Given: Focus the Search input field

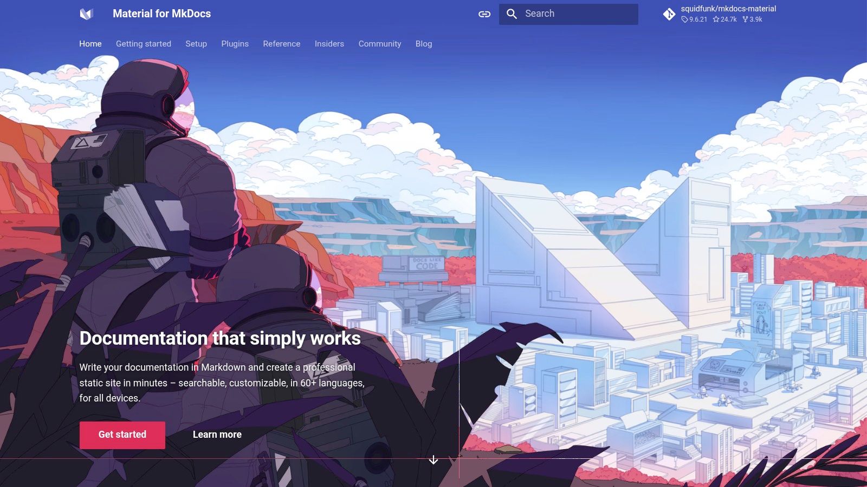Looking at the screenshot, I should 568,14.
